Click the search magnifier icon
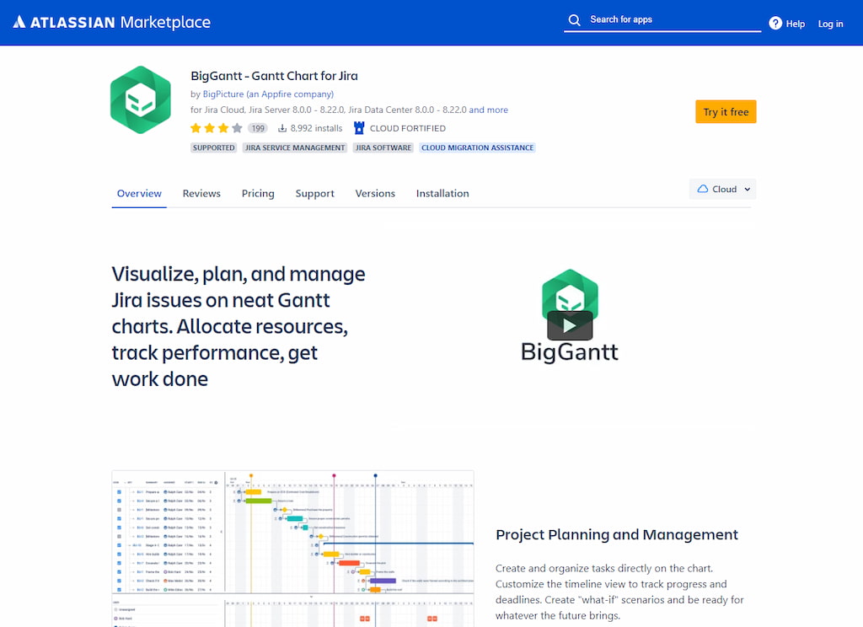 click(x=575, y=19)
